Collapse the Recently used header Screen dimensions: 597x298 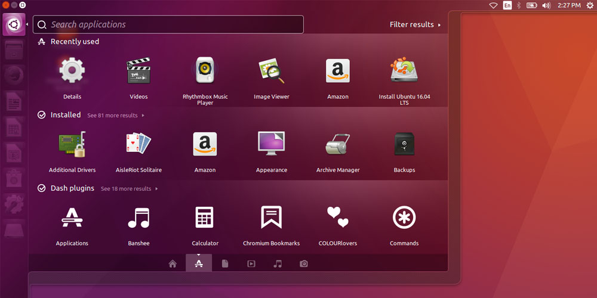75,42
